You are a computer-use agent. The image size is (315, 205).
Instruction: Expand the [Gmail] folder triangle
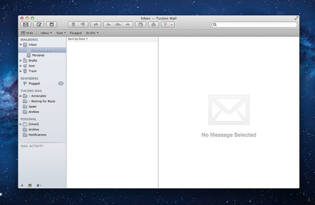[20, 124]
